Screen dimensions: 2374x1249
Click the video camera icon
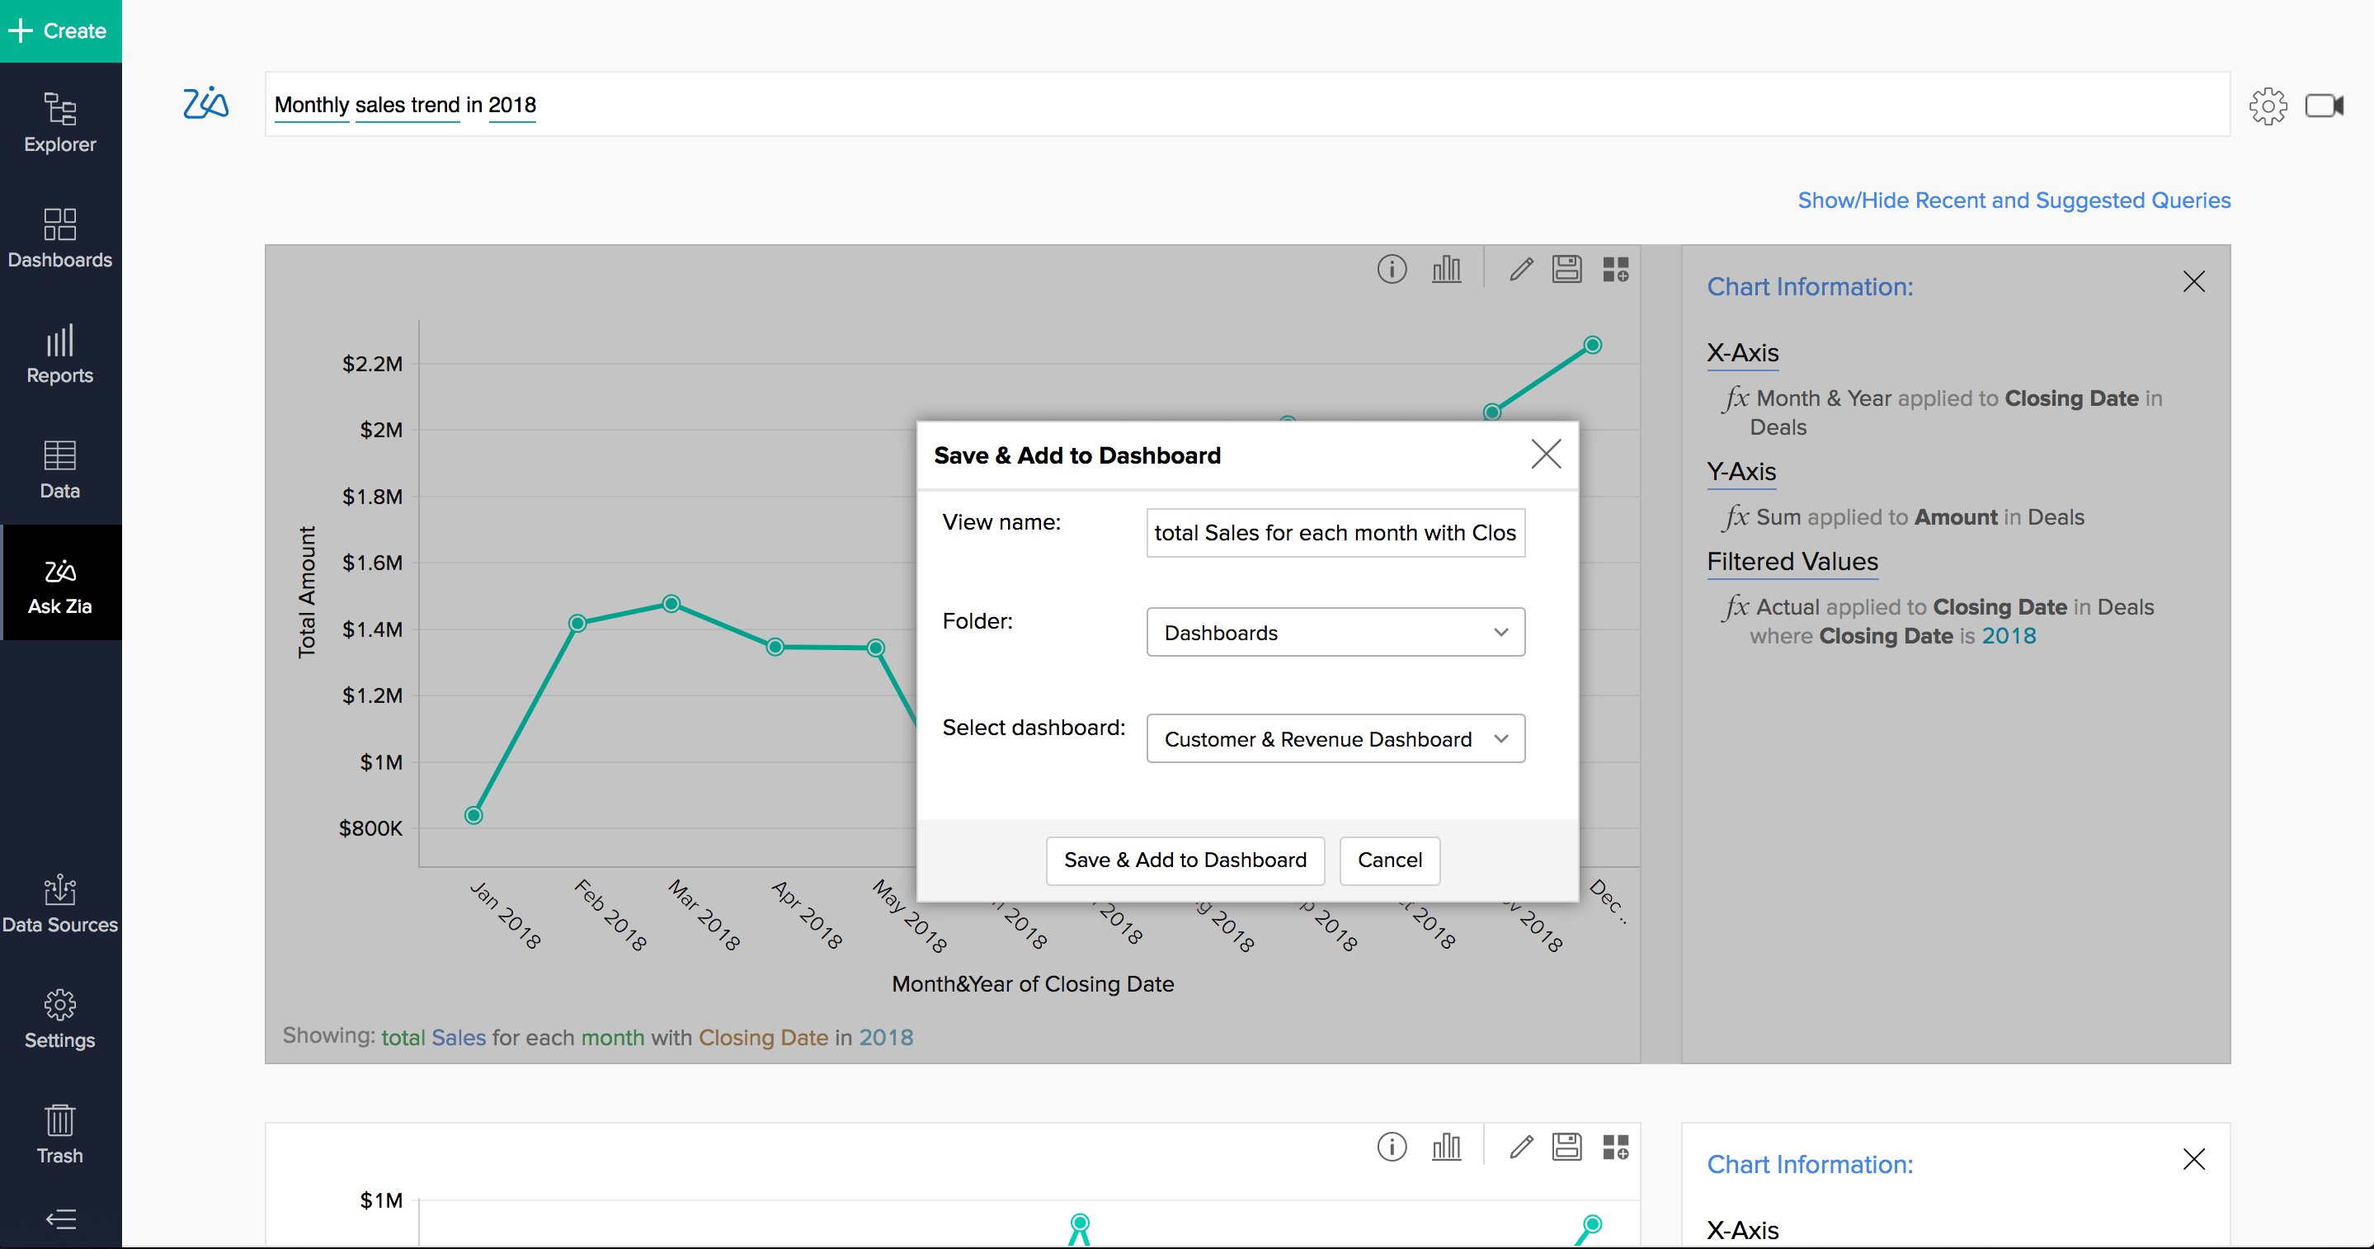coord(2324,106)
